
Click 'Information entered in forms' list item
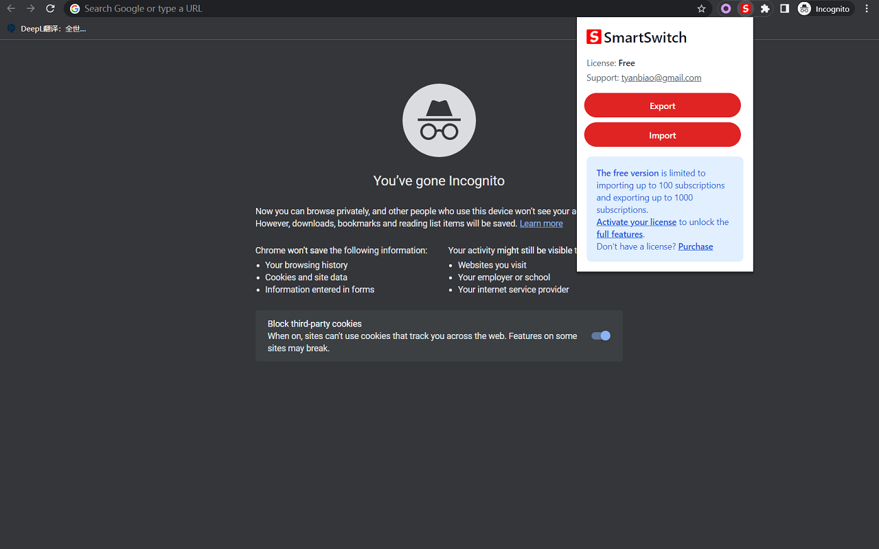[320, 290]
